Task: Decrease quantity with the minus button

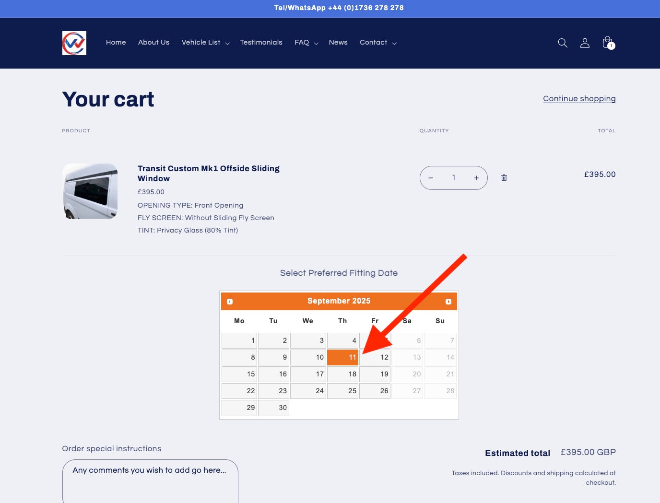Action: coord(431,178)
